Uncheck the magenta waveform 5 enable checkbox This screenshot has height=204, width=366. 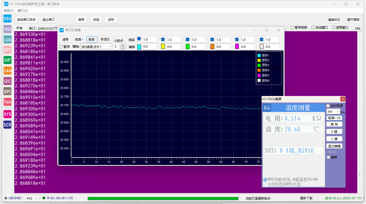coord(237,39)
